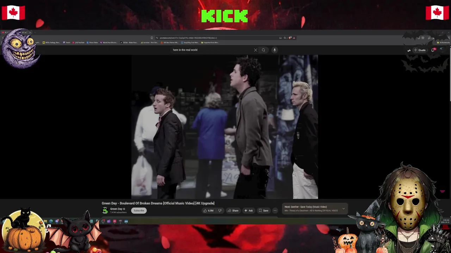Open the Green Day channel name link
The height and width of the screenshot is (253, 451).
click(x=116, y=209)
